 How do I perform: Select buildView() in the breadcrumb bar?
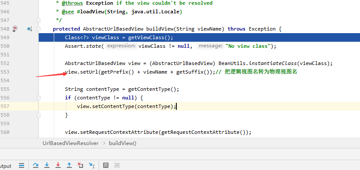[x=123, y=143]
